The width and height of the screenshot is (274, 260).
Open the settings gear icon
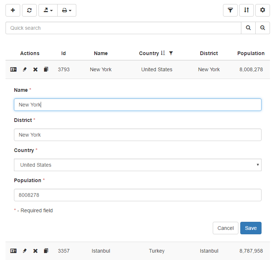pos(263,10)
